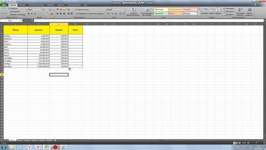Select the Итого header cell

76,30
